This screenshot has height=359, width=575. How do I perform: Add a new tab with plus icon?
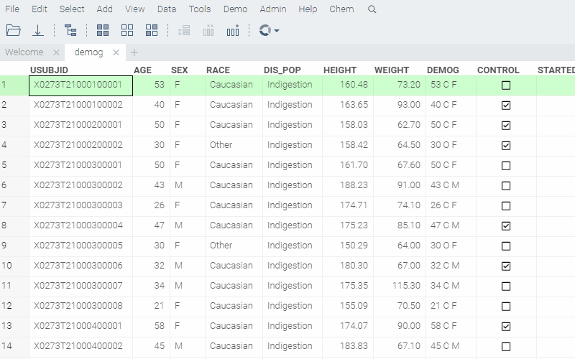[x=134, y=52]
